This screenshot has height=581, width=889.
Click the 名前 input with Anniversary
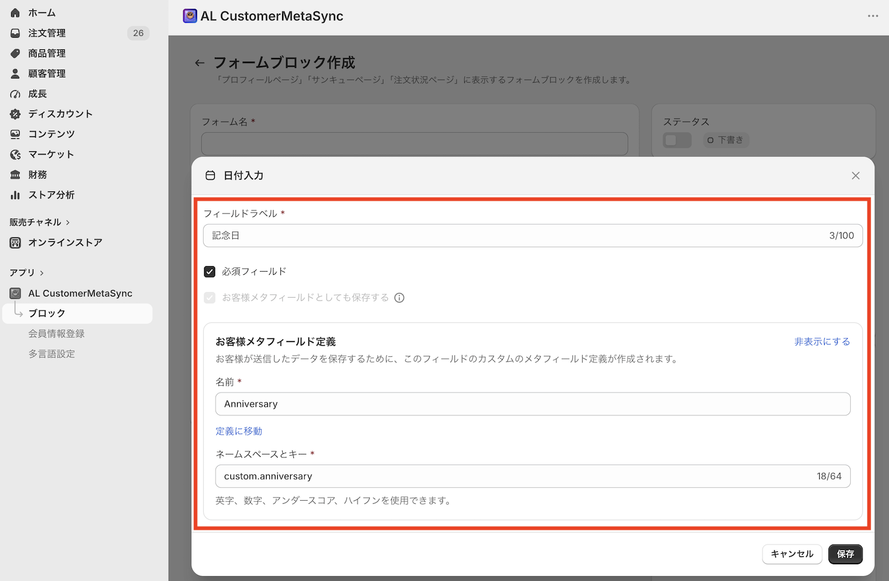533,404
